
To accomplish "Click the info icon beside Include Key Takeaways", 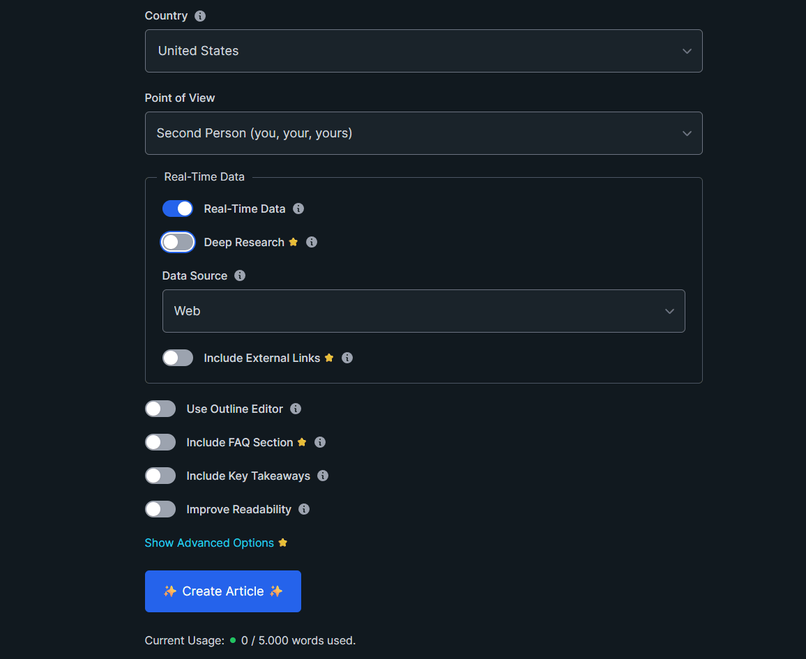I will point(323,476).
